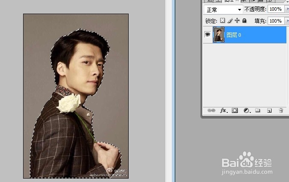
Task: Open the blend mode dropdown showing 正常
Action: point(224,9)
